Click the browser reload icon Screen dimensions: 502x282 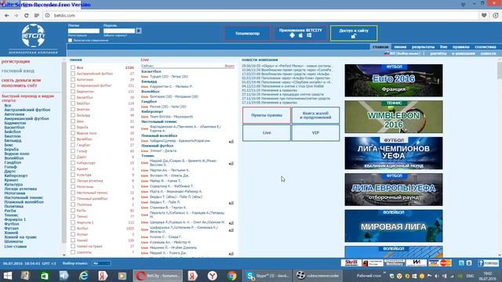point(26,16)
